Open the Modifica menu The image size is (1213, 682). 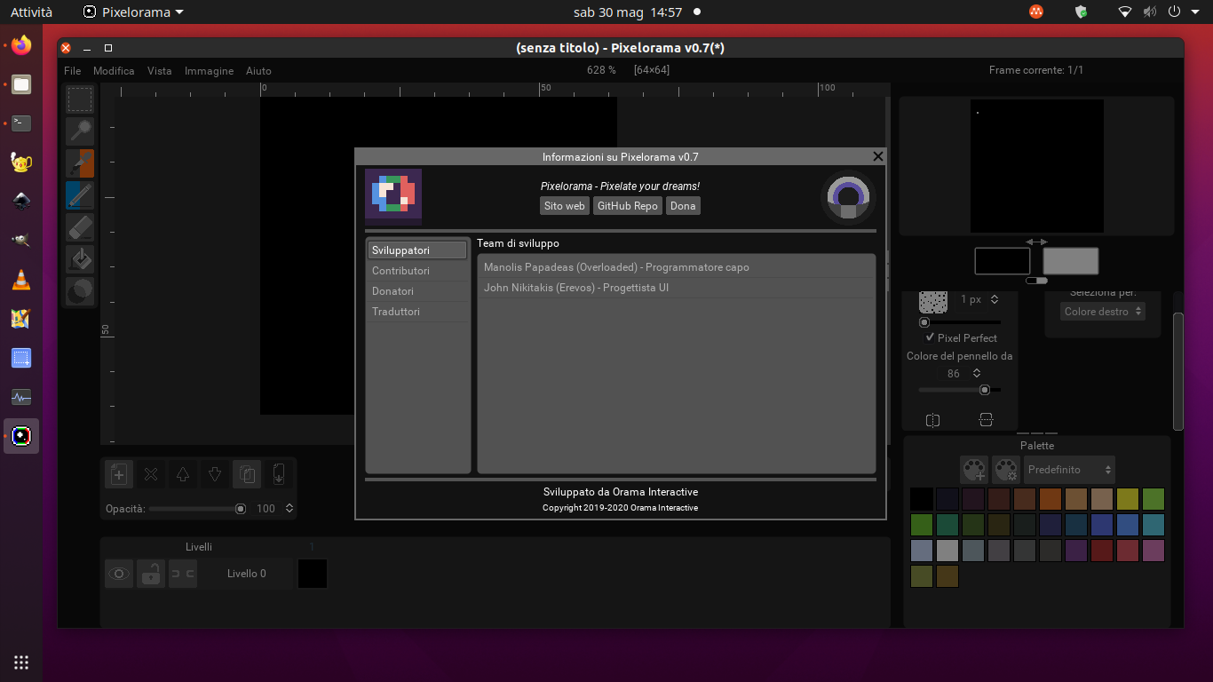point(114,71)
